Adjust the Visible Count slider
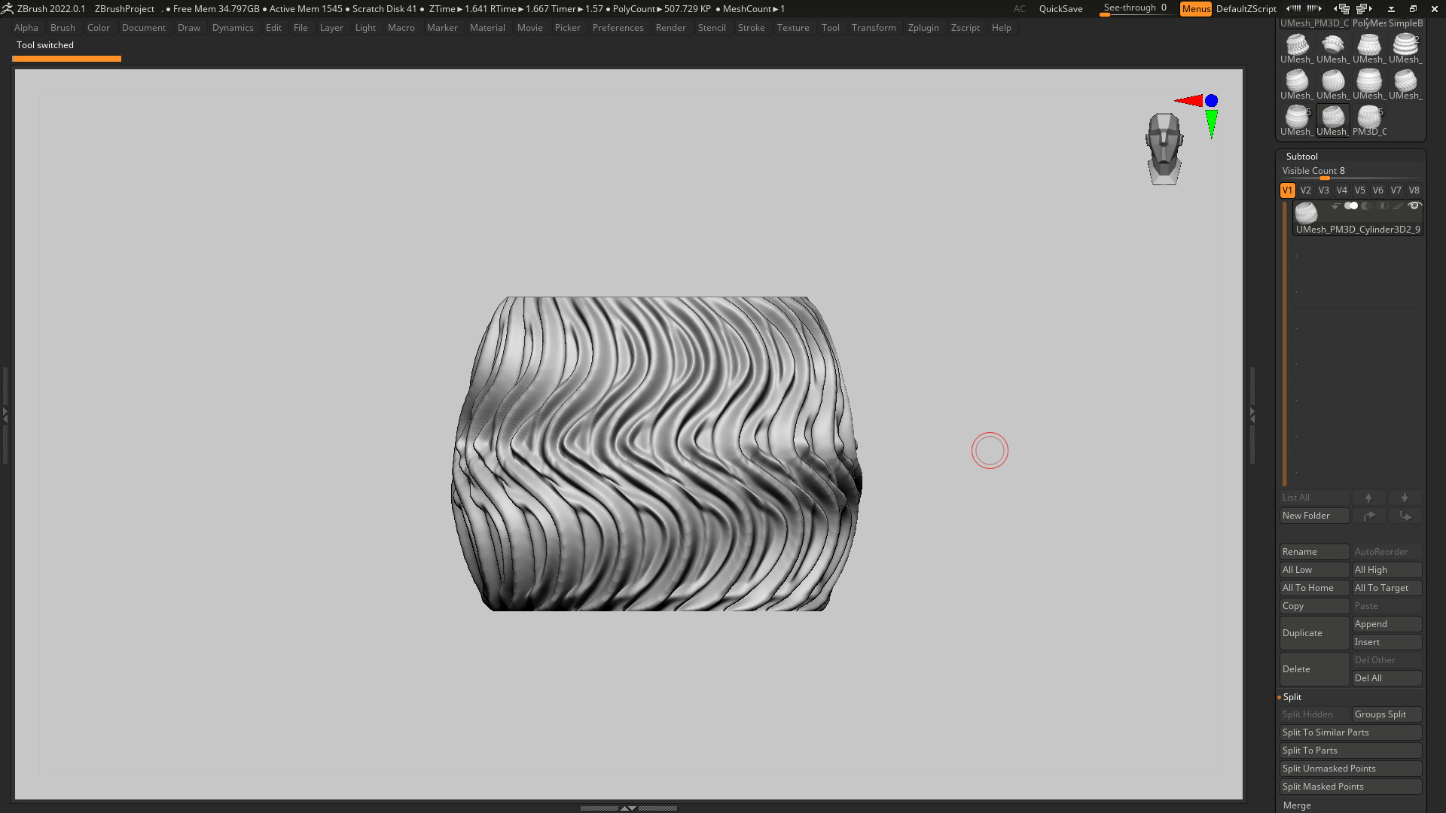This screenshot has height=813, width=1446. [x=1350, y=172]
